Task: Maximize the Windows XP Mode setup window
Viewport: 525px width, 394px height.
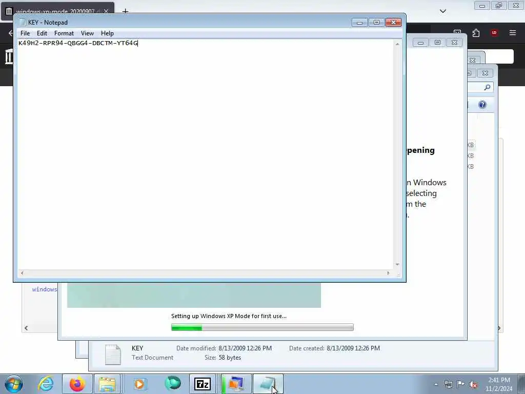Action: pos(437,43)
